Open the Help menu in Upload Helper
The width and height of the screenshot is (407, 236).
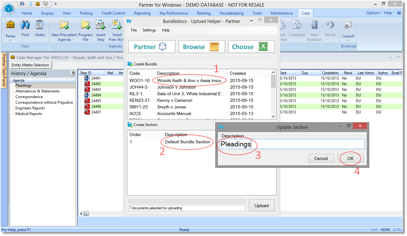166,30
